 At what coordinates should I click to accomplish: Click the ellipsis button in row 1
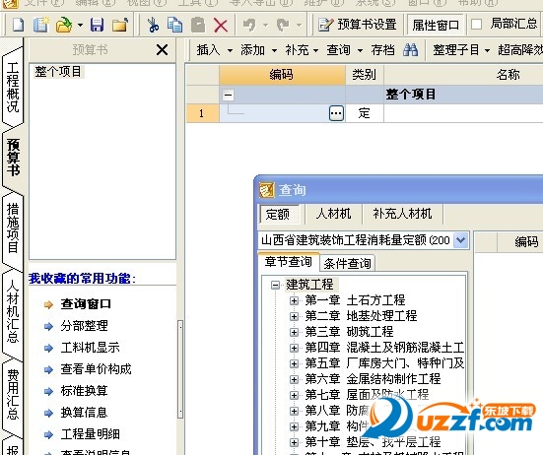pos(336,113)
